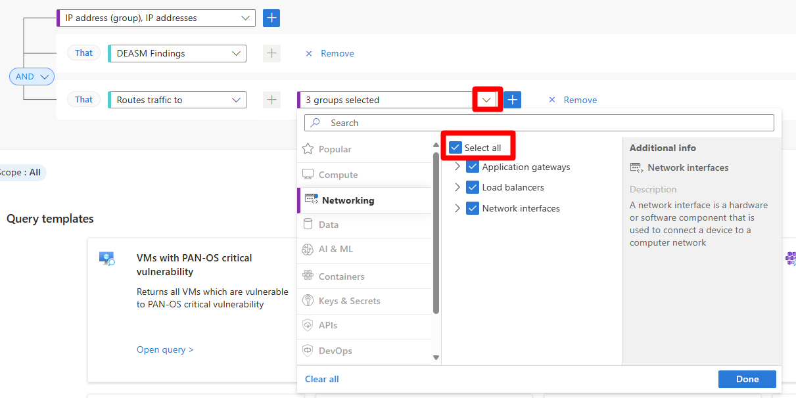Toggle the Select all checkbox
The height and width of the screenshot is (398, 796).
pos(455,148)
